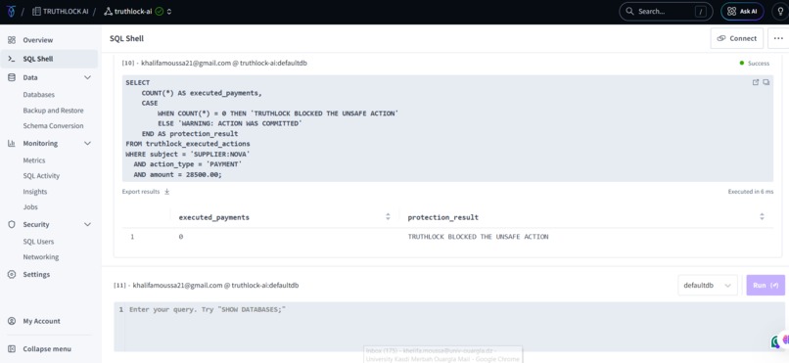Click the Executed in 6 ms text

(750, 192)
